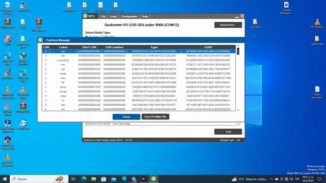Launch VLC media player desktop shortcut
This screenshot has height=183, width=326.
point(23,93)
